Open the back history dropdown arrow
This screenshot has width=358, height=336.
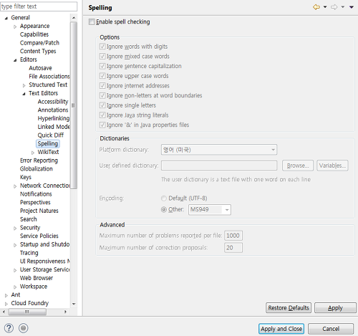(x=325, y=7)
